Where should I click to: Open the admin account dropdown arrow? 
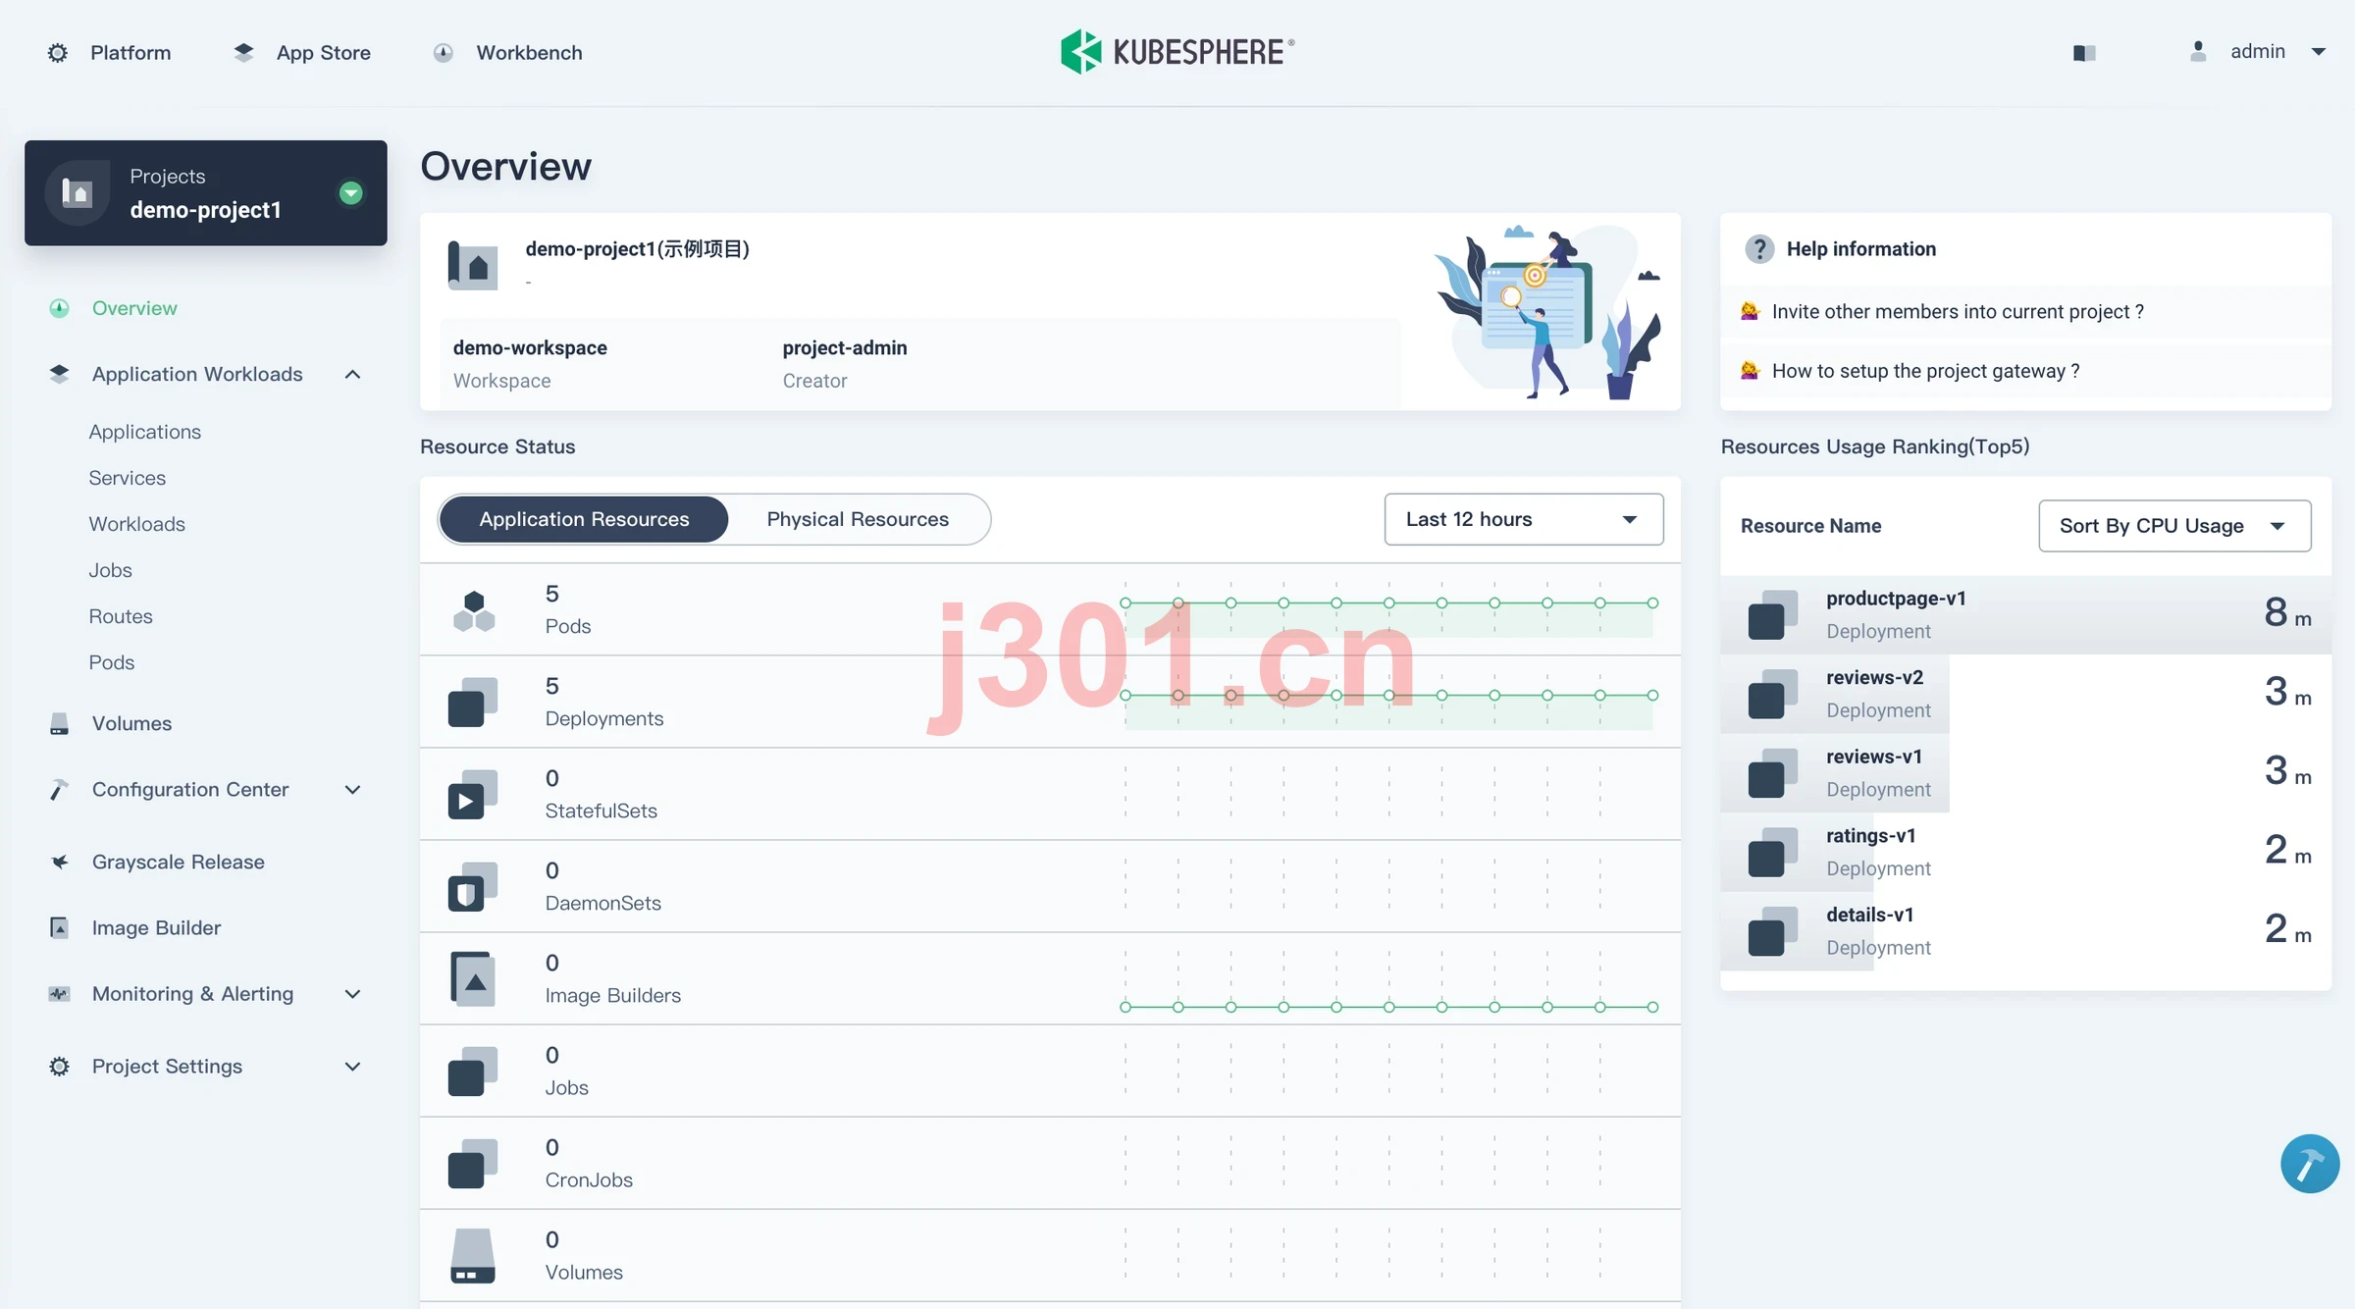point(2319,52)
